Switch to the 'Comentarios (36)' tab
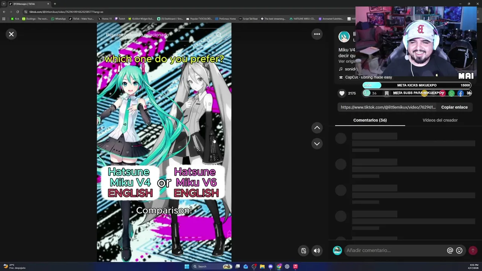The width and height of the screenshot is (482, 271). pyautogui.click(x=370, y=120)
